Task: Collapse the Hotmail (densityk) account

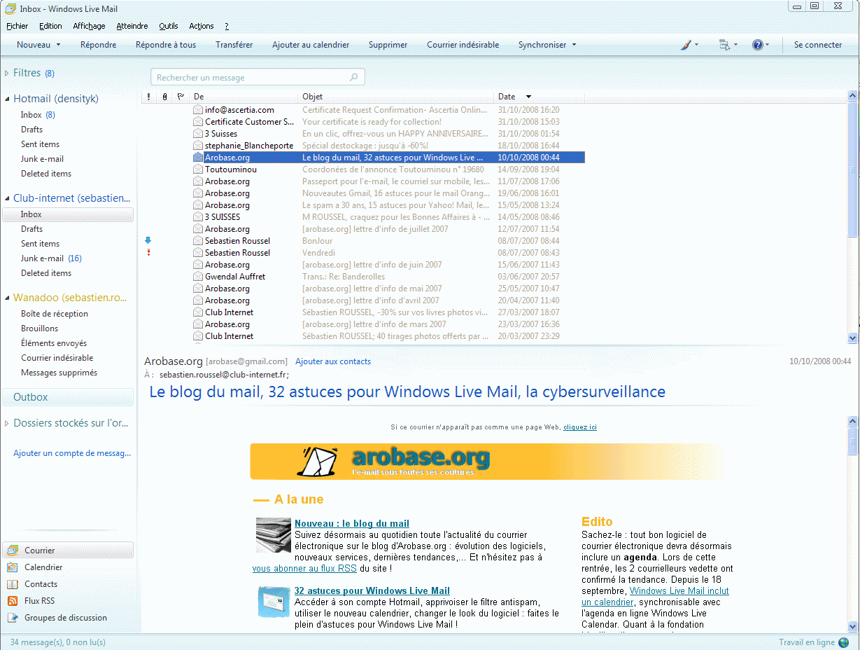Action: tap(7, 99)
